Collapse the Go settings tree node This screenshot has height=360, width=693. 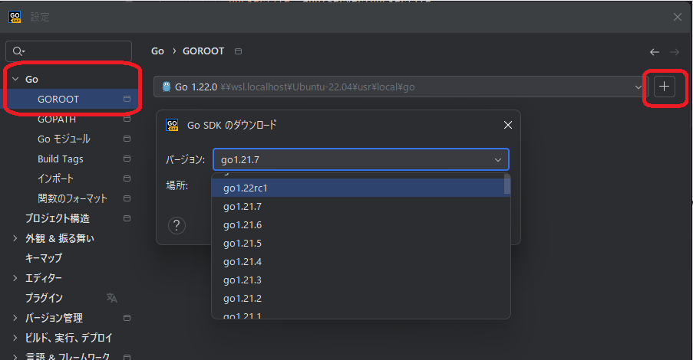[15, 79]
